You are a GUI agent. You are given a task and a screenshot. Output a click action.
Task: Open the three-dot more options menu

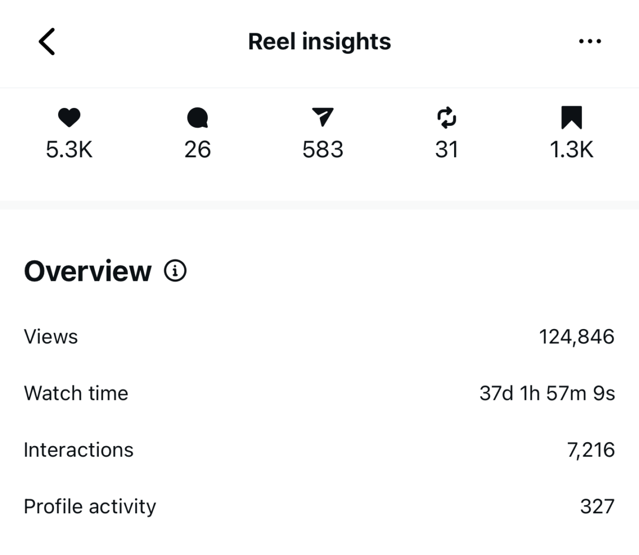point(590,42)
